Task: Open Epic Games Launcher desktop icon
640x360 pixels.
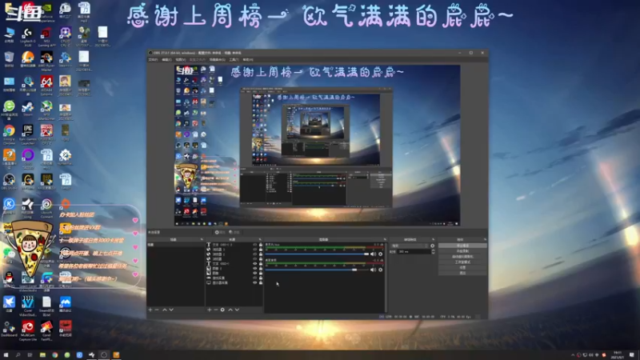Action: coord(28,134)
